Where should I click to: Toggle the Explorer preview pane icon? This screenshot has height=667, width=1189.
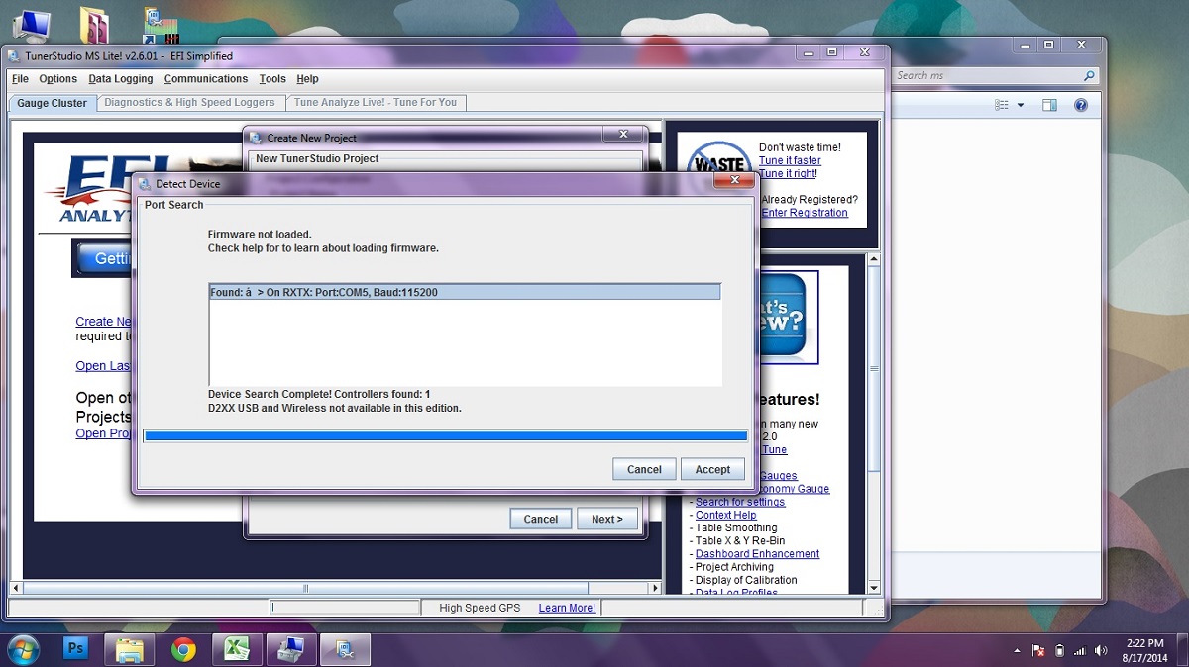point(1049,105)
